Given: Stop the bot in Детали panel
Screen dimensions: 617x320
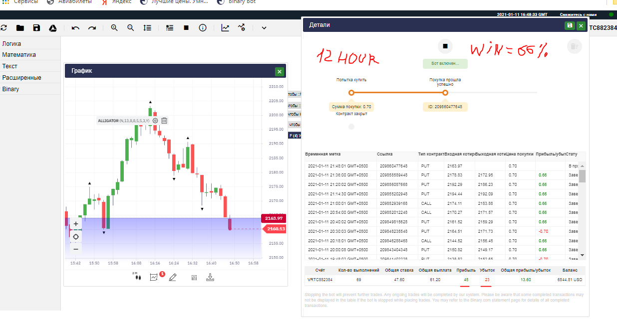Looking at the screenshot, I should [x=445, y=46].
